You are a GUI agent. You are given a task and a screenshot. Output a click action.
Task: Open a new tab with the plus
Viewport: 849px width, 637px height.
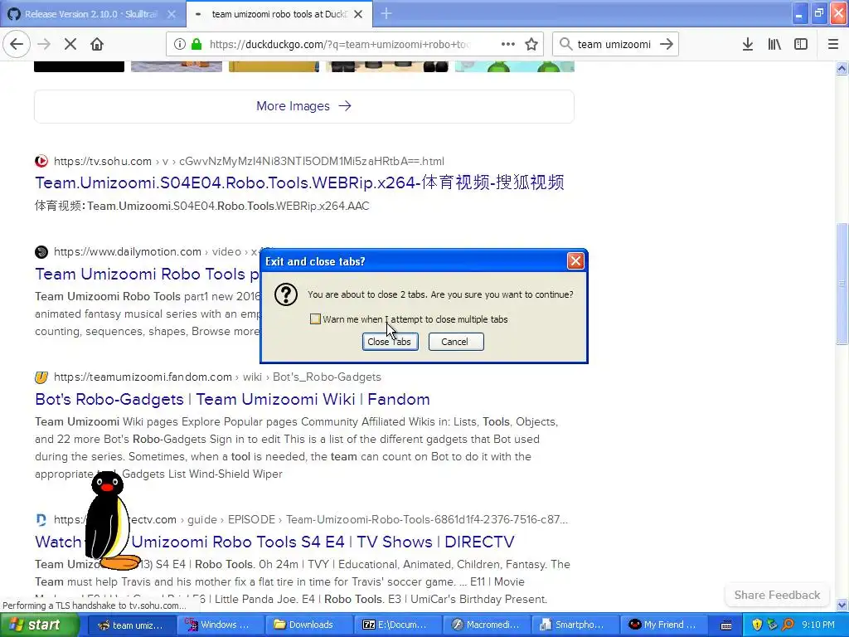tap(386, 13)
